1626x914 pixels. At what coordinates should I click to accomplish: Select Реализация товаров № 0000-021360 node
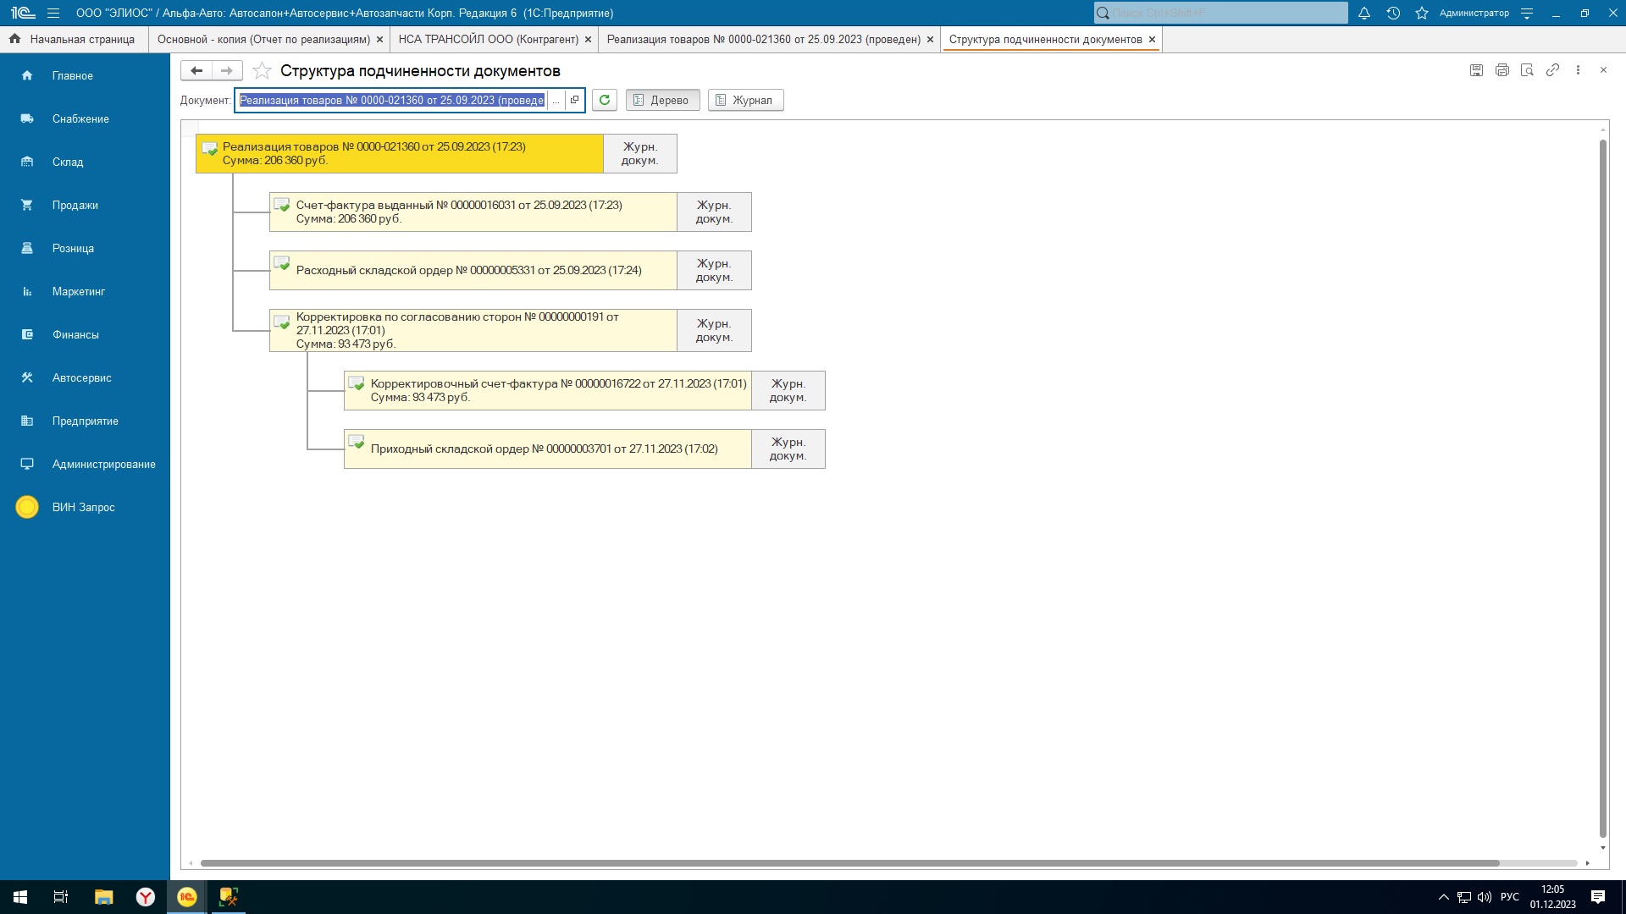(x=400, y=153)
